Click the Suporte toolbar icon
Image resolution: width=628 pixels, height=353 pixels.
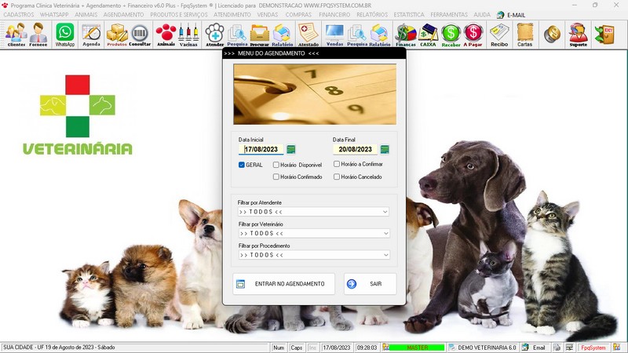click(578, 34)
